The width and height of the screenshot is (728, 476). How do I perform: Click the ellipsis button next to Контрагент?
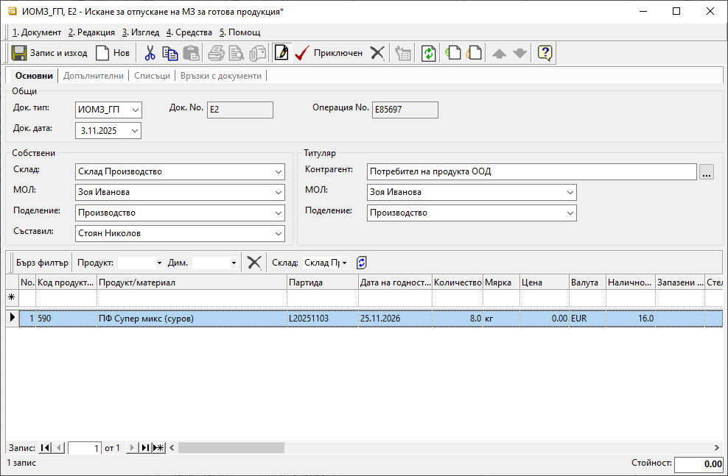pyautogui.click(x=707, y=172)
